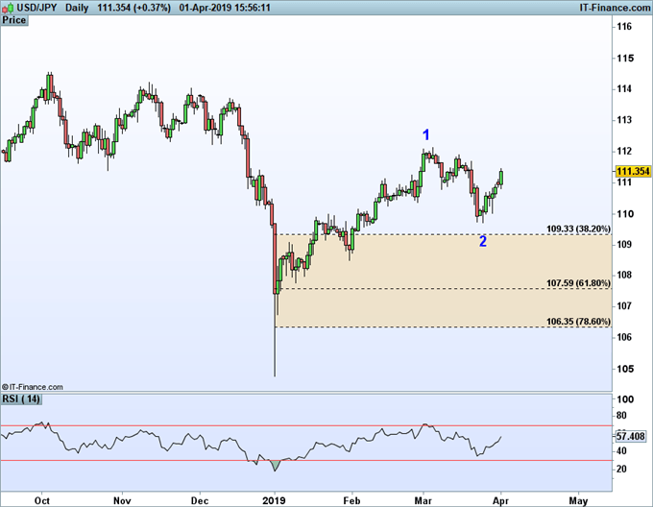This screenshot has width=653, height=507.
Task: Click the yellow 111.354 current price tag
Action: pos(633,171)
